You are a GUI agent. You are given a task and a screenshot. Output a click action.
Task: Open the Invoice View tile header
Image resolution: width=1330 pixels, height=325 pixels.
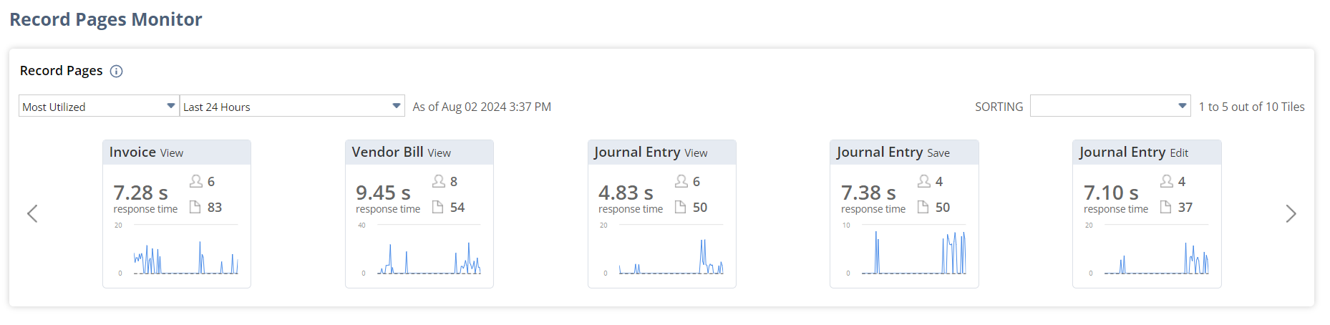pyautogui.click(x=176, y=152)
